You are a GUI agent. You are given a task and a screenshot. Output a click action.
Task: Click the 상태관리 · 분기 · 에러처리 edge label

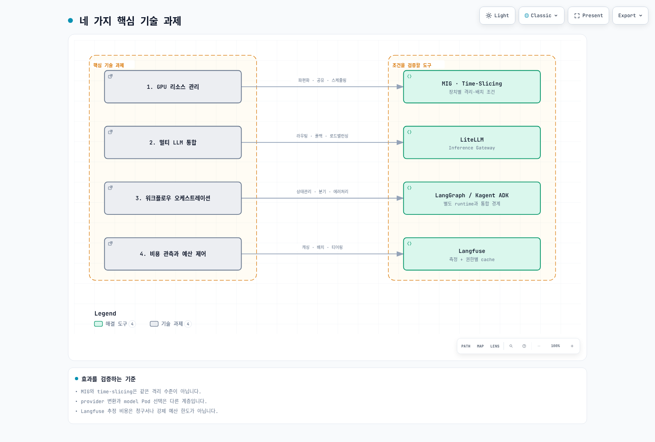pos(322,192)
